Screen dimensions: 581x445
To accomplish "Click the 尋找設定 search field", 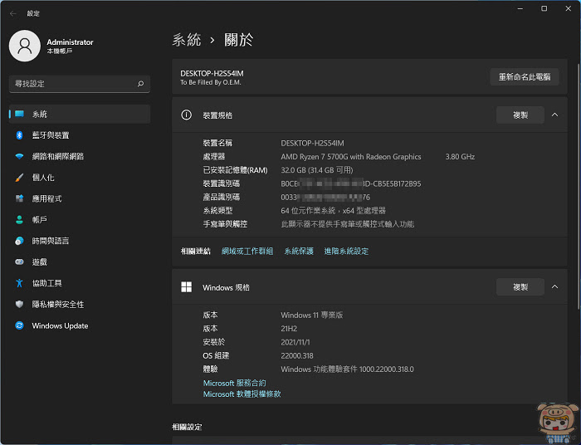I will click(80, 84).
